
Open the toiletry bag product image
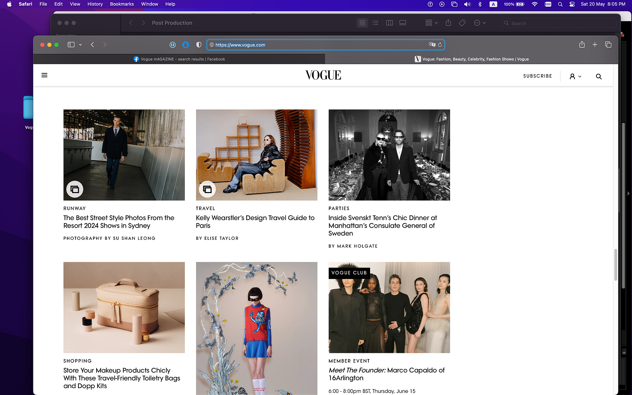(124, 307)
